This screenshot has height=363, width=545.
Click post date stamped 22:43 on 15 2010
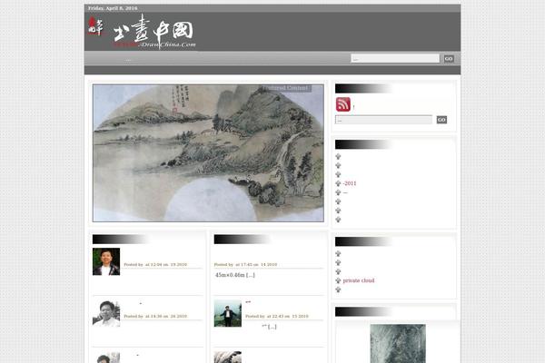click(277, 317)
